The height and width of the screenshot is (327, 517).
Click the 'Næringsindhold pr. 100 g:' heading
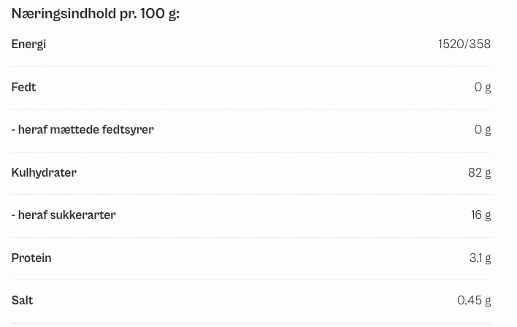pyautogui.click(x=95, y=14)
